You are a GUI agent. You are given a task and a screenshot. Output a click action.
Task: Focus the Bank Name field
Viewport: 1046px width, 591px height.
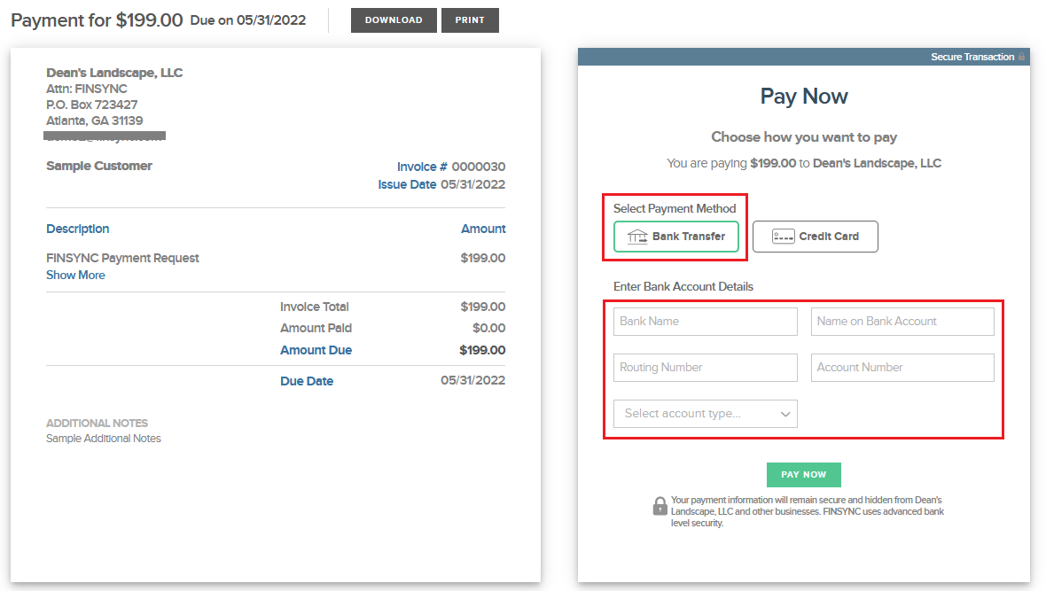click(x=705, y=321)
